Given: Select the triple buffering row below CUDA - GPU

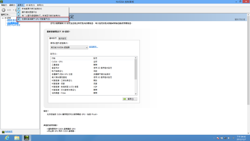Looking at the screenshot, I should pos(93,65).
